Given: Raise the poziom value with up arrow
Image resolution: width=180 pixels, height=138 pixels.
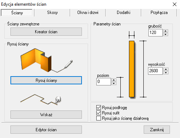Looking at the screenshot, I should coord(114,80).
